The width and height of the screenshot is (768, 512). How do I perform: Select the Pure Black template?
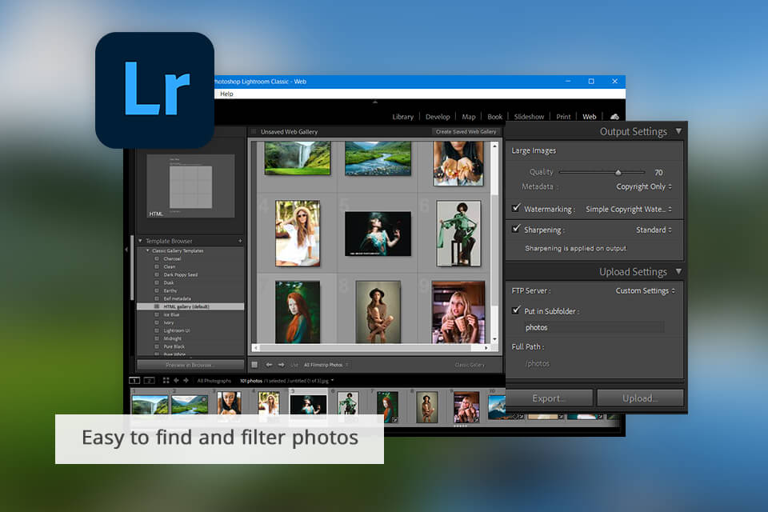[174, 346]
